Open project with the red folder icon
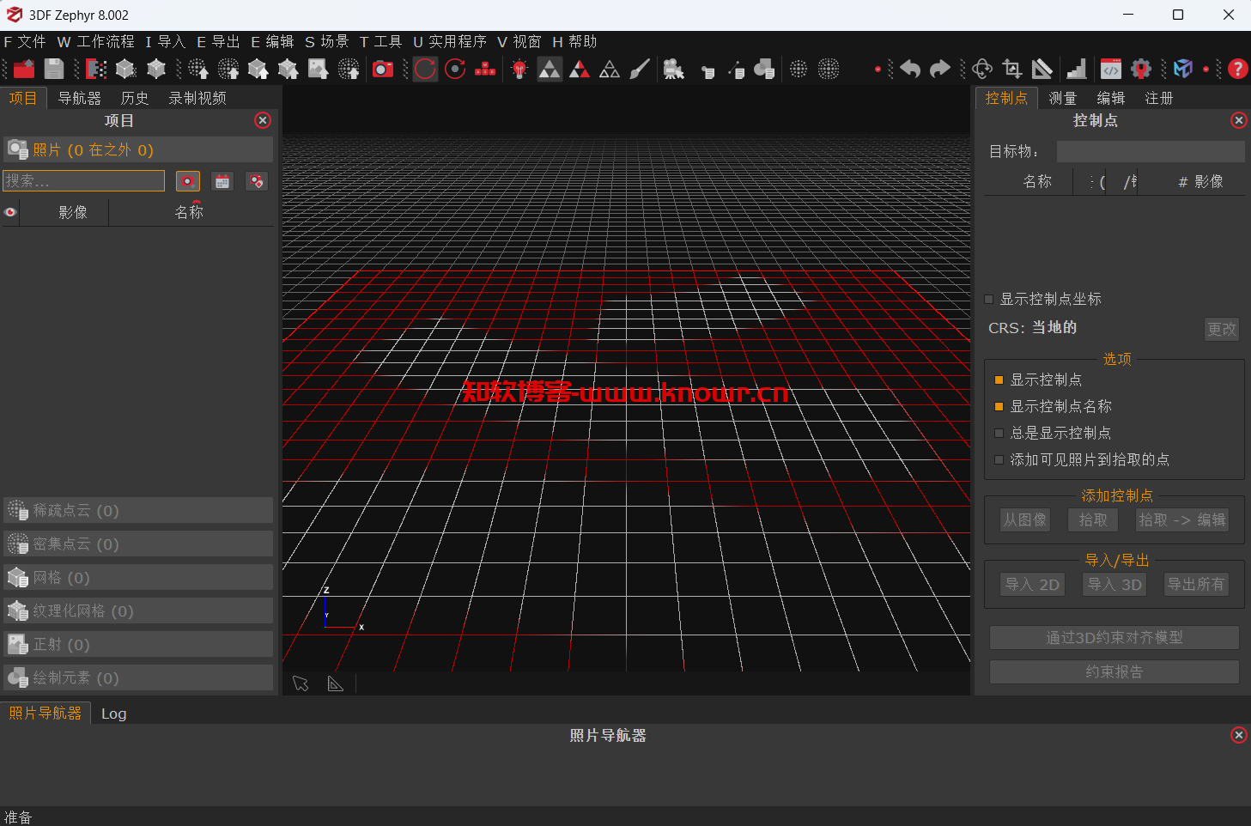The width and height of the screenshot is (1251, 826). coord(24,70)
